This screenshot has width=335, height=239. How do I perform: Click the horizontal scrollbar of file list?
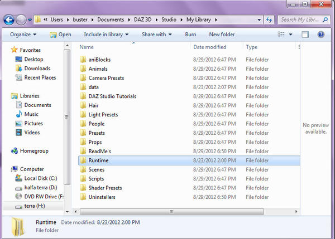tap(172, 212)
